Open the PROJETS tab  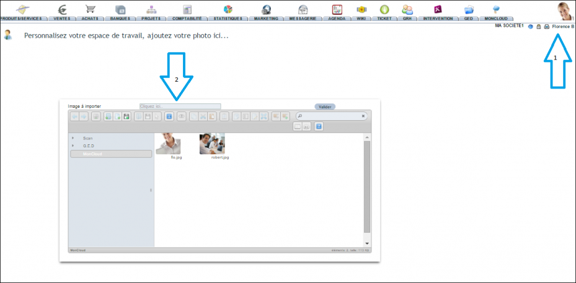click(x=151, y=19)
